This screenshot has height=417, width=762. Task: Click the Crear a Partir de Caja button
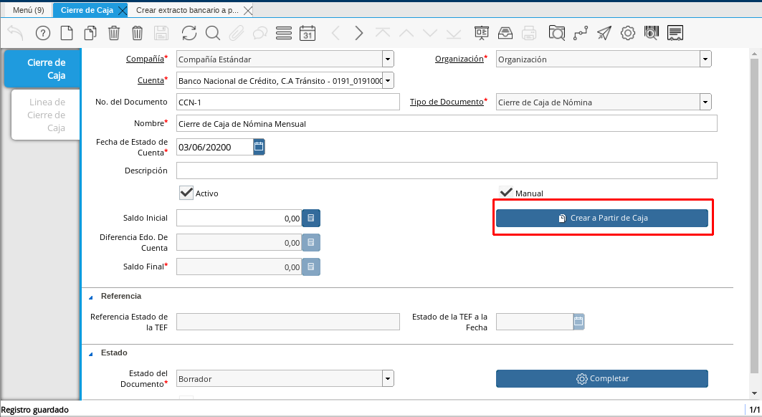point(602,218)
